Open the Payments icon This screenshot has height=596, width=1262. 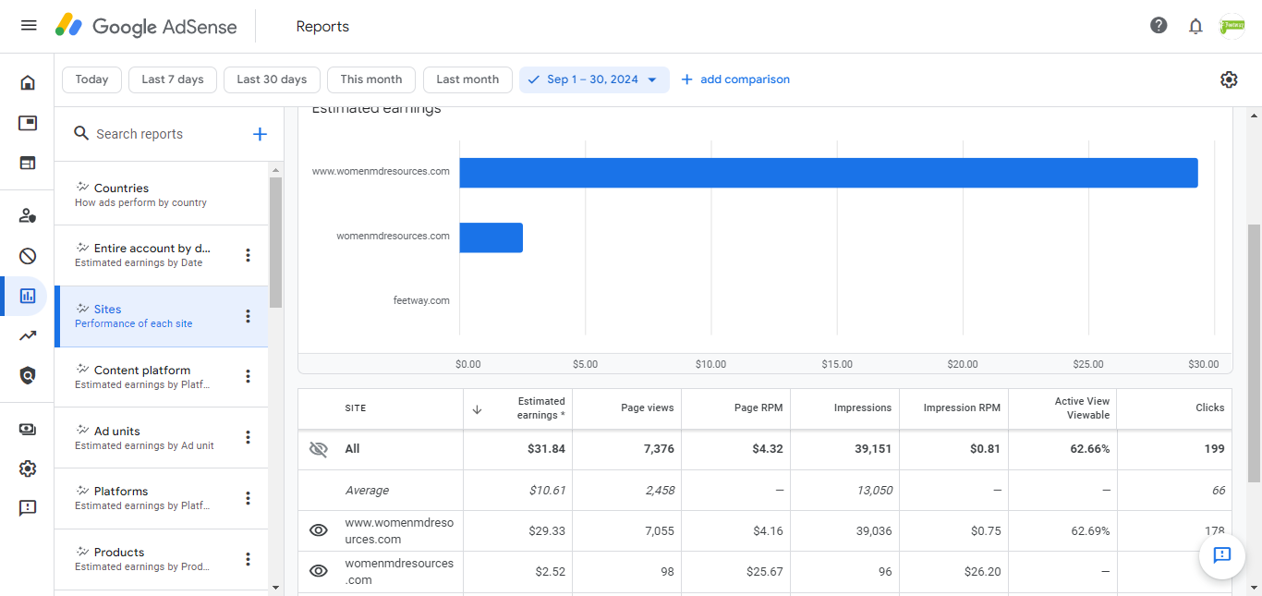[x=28, y=429]
